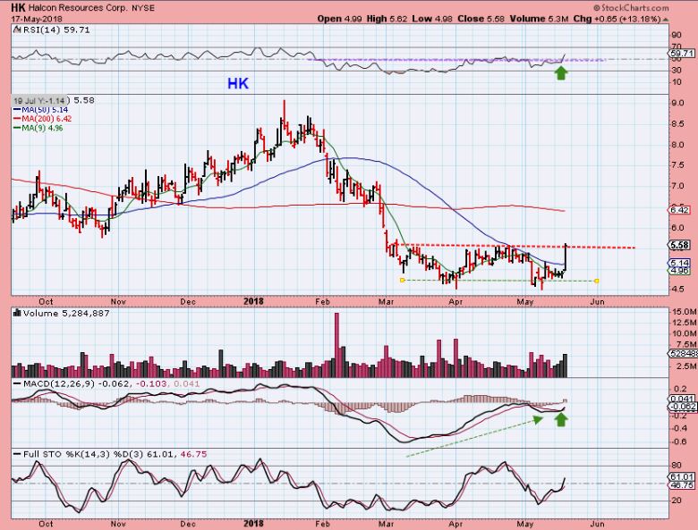Click the Open 4.99 value
The image size is (698, 530).
tap(340, 19)
